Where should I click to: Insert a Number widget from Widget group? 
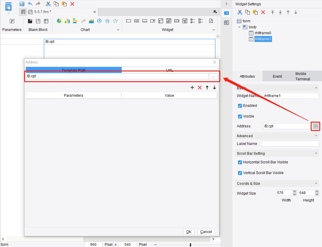click(176, 21)
